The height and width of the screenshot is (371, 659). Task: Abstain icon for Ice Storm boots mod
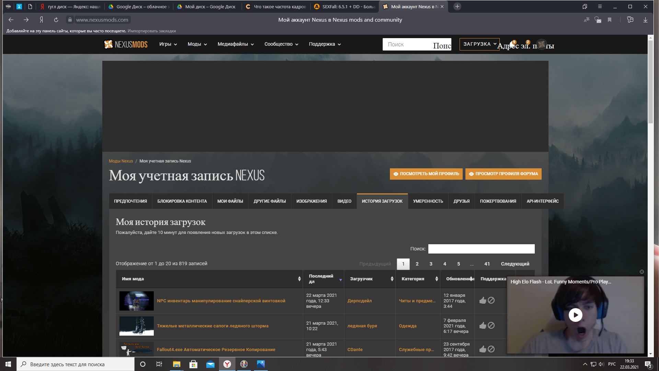pos(491,325)
